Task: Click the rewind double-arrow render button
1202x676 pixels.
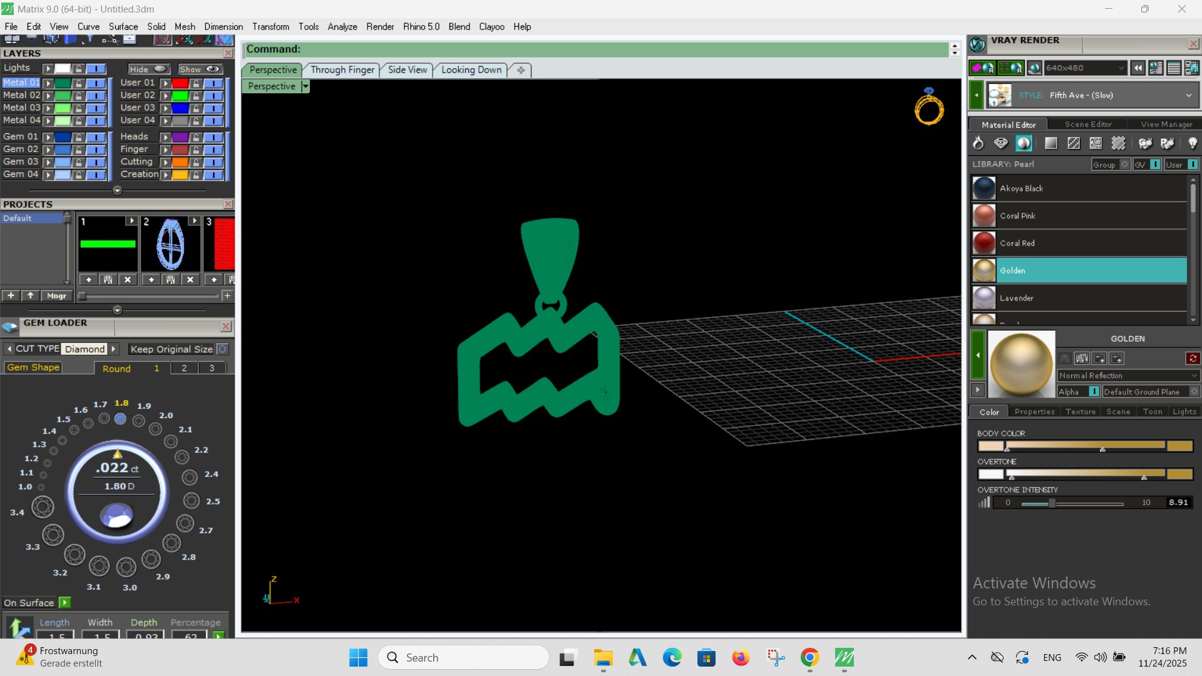Action: point(1138,68)
